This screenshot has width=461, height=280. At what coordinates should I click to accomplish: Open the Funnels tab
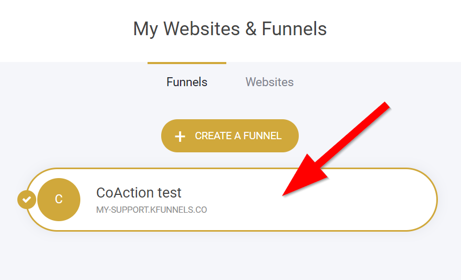tap(187, 82)
